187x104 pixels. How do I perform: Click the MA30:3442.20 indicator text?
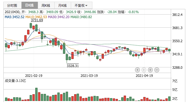point(59,17)
